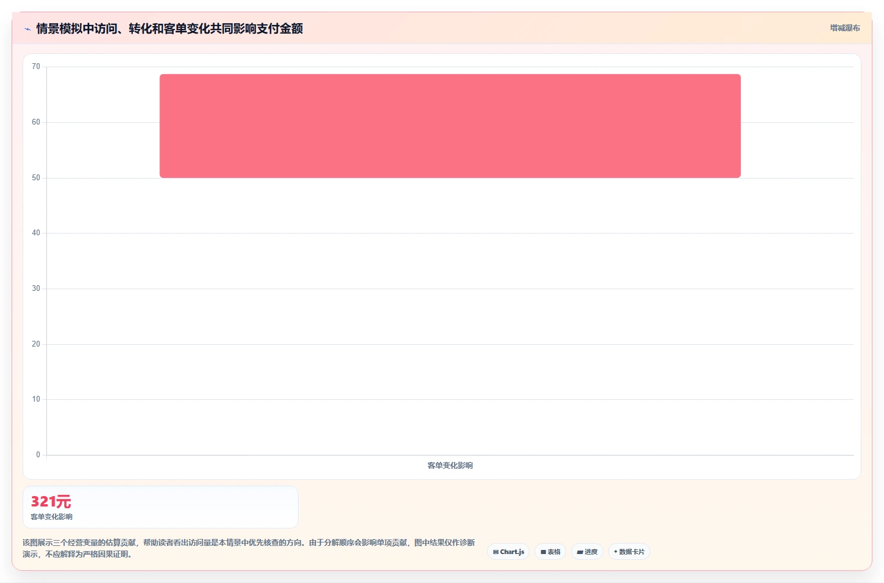Click the description paragraph starting 该图展示三个经营变量
The height and width of the screenshot is (583, 884).
[249, 548]
